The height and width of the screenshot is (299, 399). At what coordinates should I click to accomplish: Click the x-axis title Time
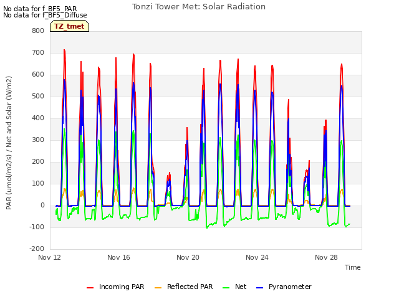[353, 267]
